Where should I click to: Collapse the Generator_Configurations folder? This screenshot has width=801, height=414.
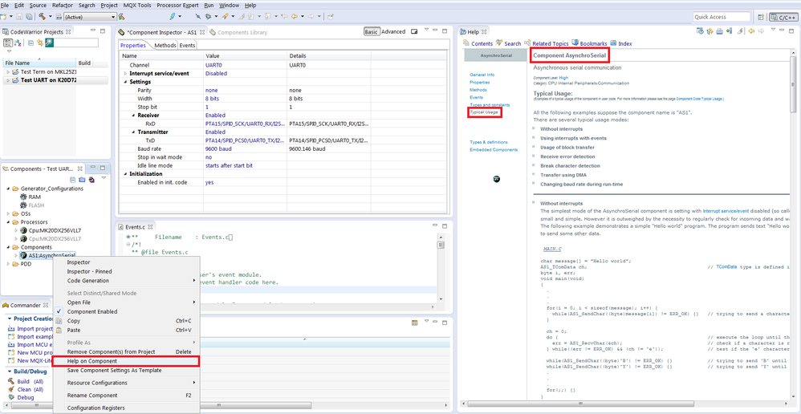coord(8,189)
